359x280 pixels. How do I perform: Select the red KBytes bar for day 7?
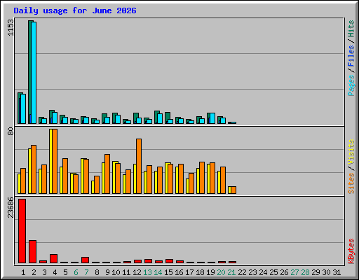pos(85,260)
